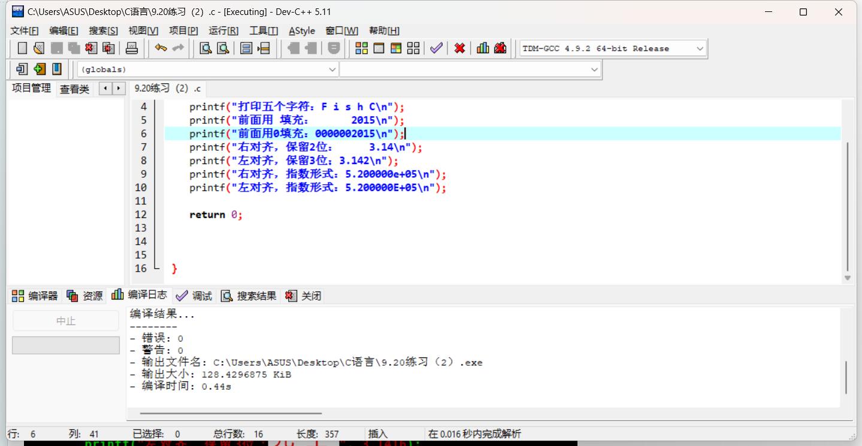Switch to the 调试 bottom tab

coord(194,296)
